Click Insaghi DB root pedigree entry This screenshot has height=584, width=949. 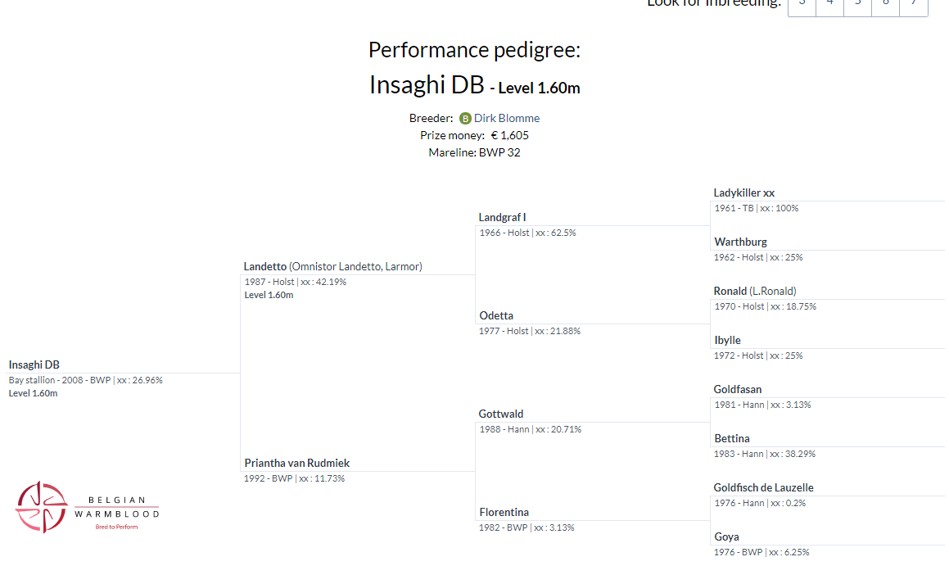tap(34, 364)
